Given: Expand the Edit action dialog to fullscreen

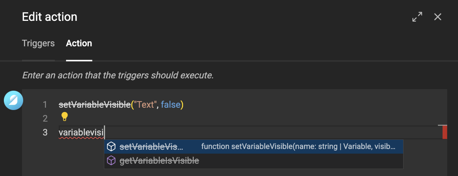Looking at the screenshot, I should click(417, 17).
